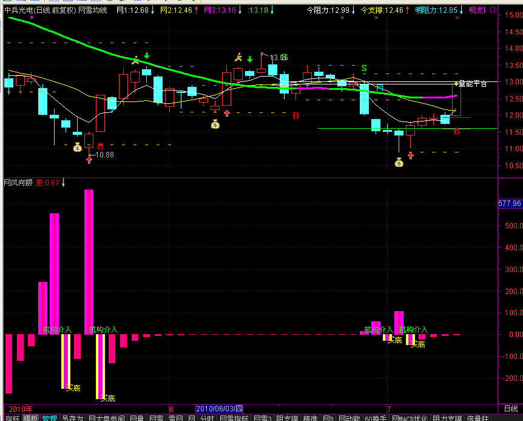The width and height of the screenshot is (523, 421).
Task: Click the chart window toggle box icon
Action: [x=493, y=10]
